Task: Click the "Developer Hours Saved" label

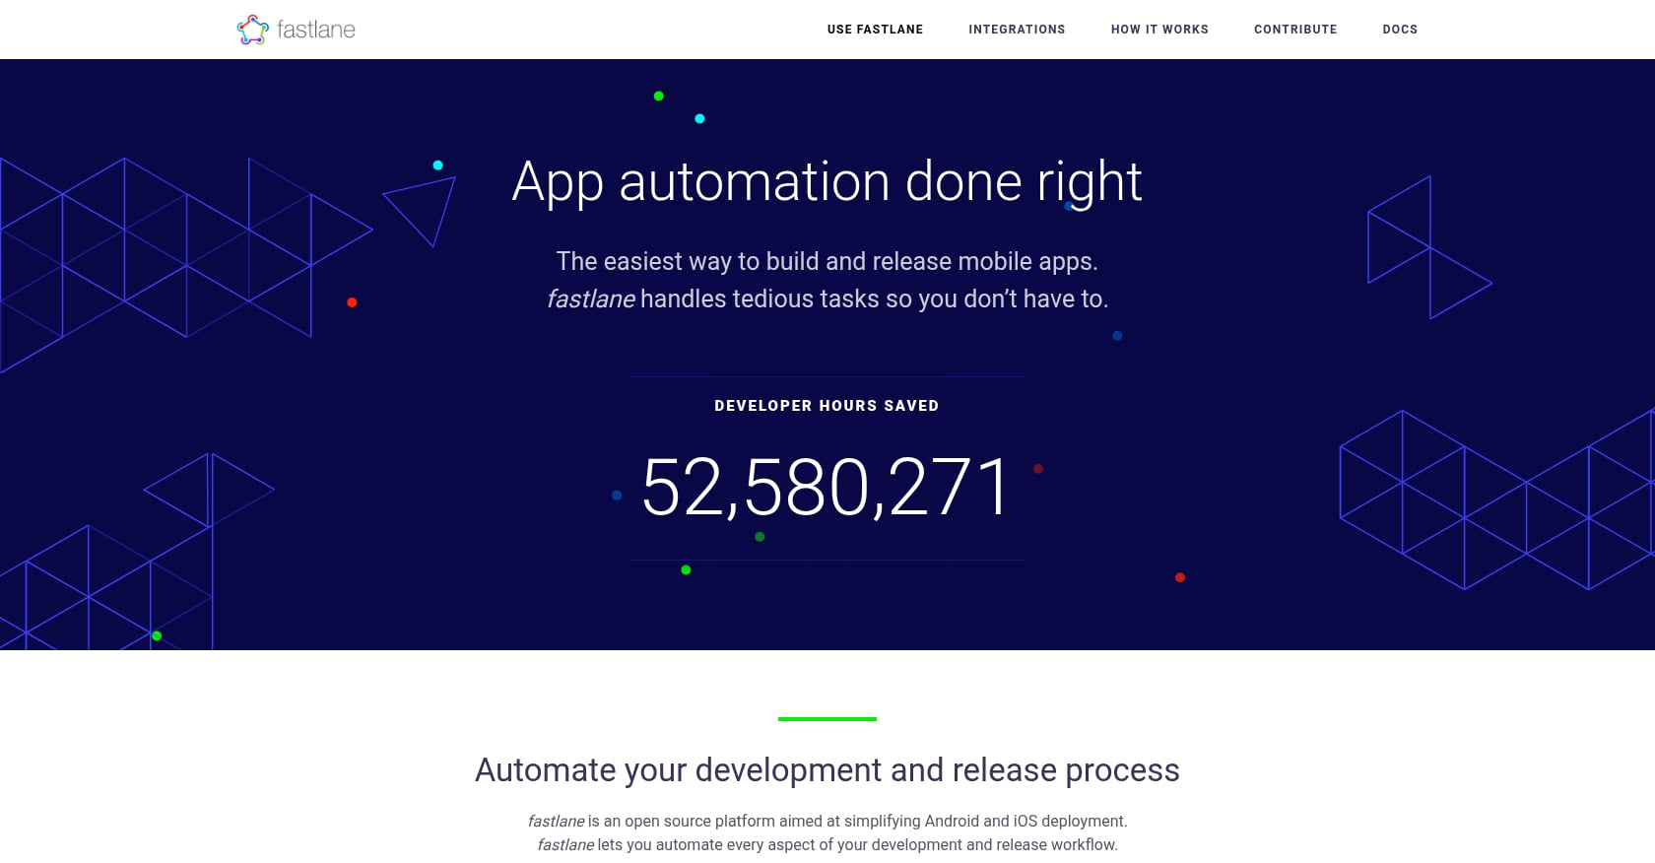Action: [x=827, y=406]
